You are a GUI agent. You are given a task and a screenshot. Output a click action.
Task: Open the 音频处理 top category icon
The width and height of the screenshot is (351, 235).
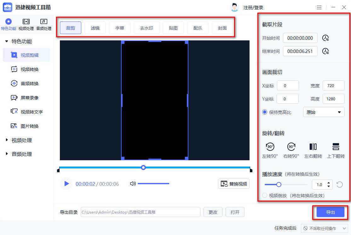44,24
